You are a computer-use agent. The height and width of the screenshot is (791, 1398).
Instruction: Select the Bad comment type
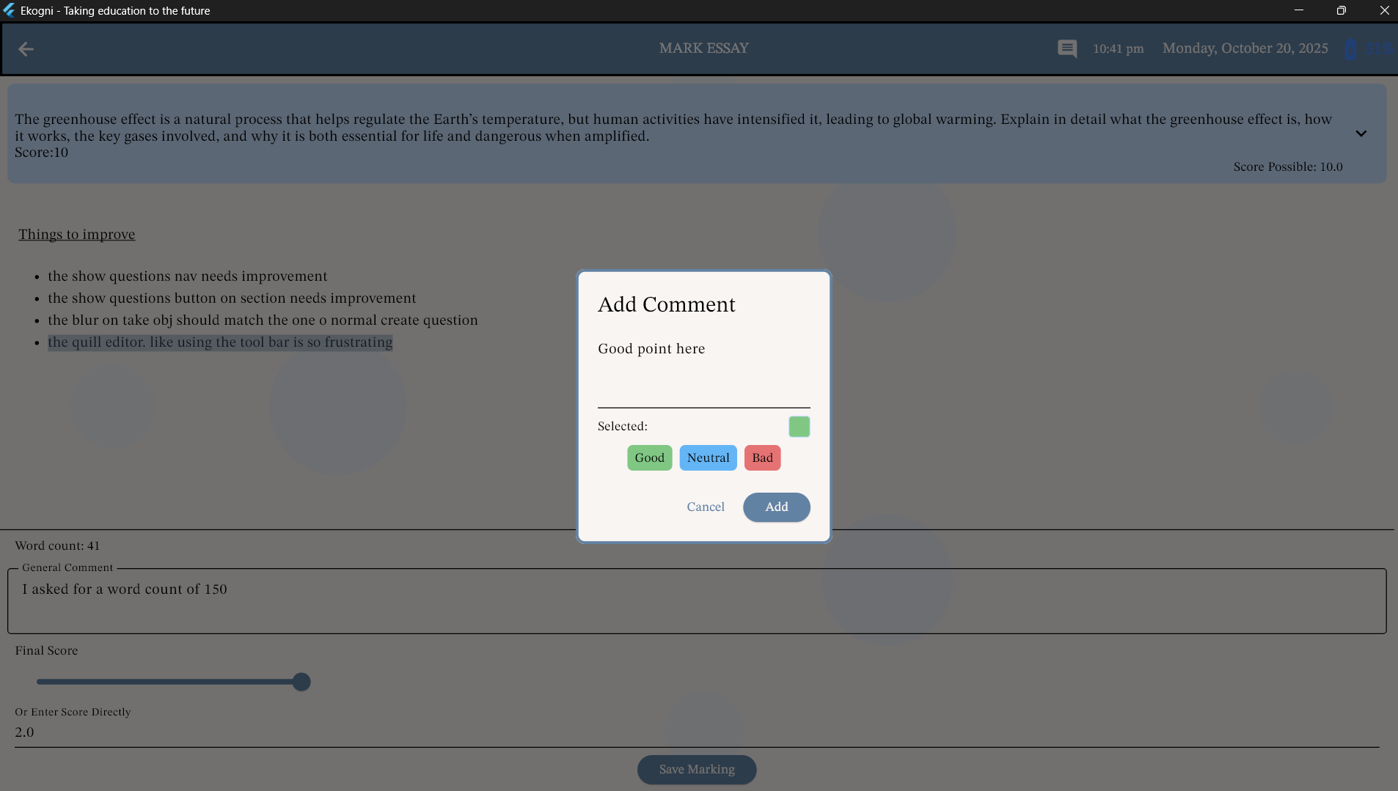pyautogui.click(x=762, y=458)
